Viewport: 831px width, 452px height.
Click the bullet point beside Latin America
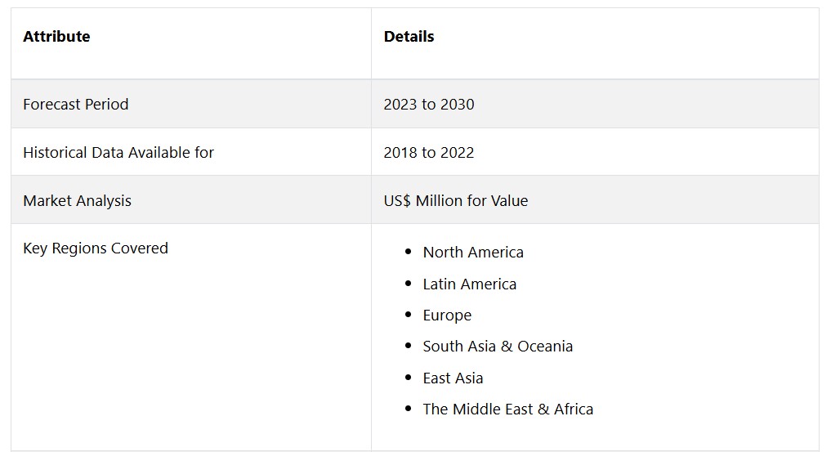pos(408,284)
